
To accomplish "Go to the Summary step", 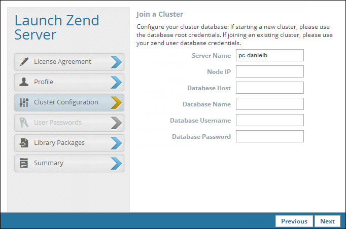I will tap(49, 163).
